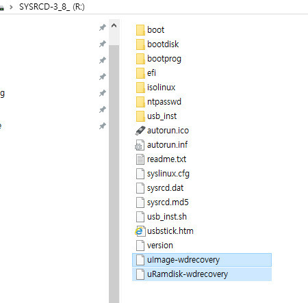Select the folder name isolinux

pos(161,88)
